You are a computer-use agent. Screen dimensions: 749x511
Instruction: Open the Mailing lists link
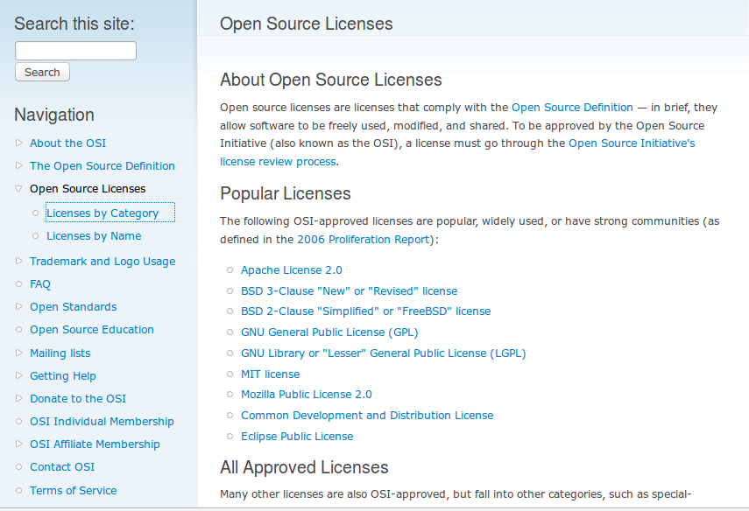60,353
